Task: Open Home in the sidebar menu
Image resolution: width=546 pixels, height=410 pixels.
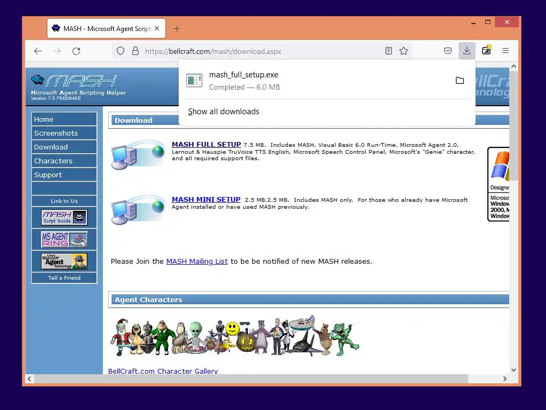Action: (x=64, y=119)
